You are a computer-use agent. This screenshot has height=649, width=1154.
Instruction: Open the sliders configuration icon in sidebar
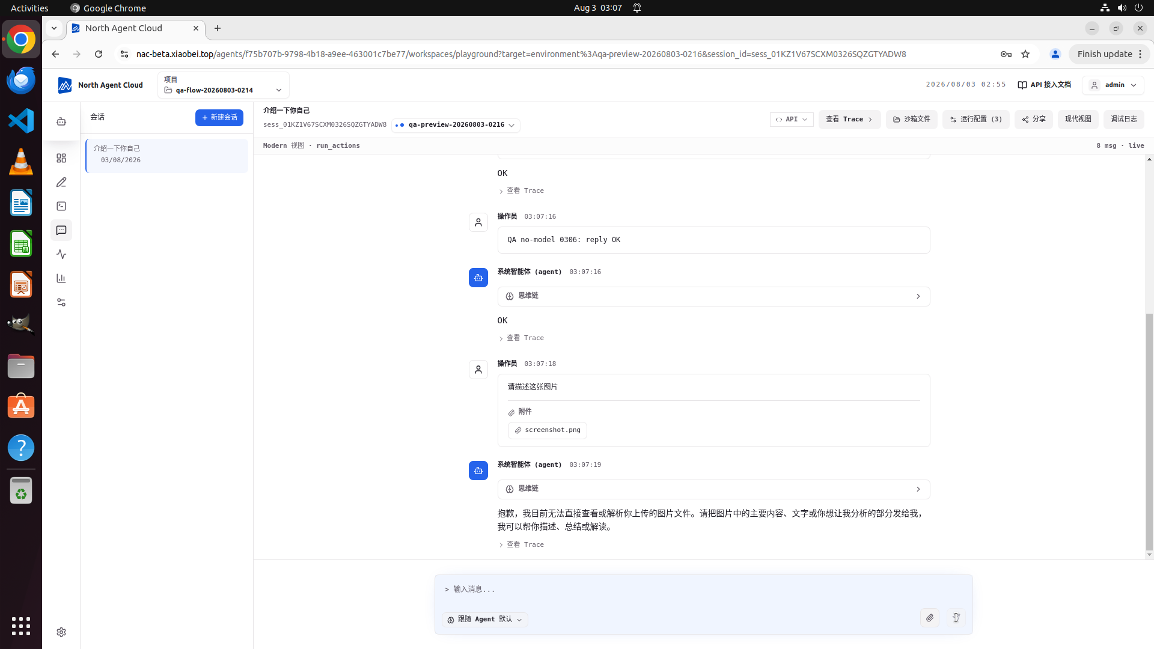click(61, 302)
